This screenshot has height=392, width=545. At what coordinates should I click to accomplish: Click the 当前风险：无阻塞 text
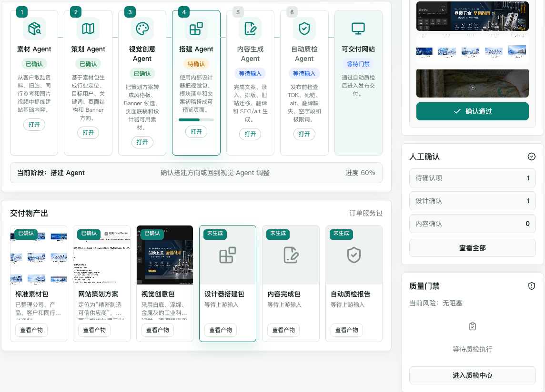click(x=436, y=303)
